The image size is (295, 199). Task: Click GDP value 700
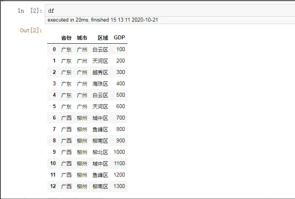pos(121,118)
